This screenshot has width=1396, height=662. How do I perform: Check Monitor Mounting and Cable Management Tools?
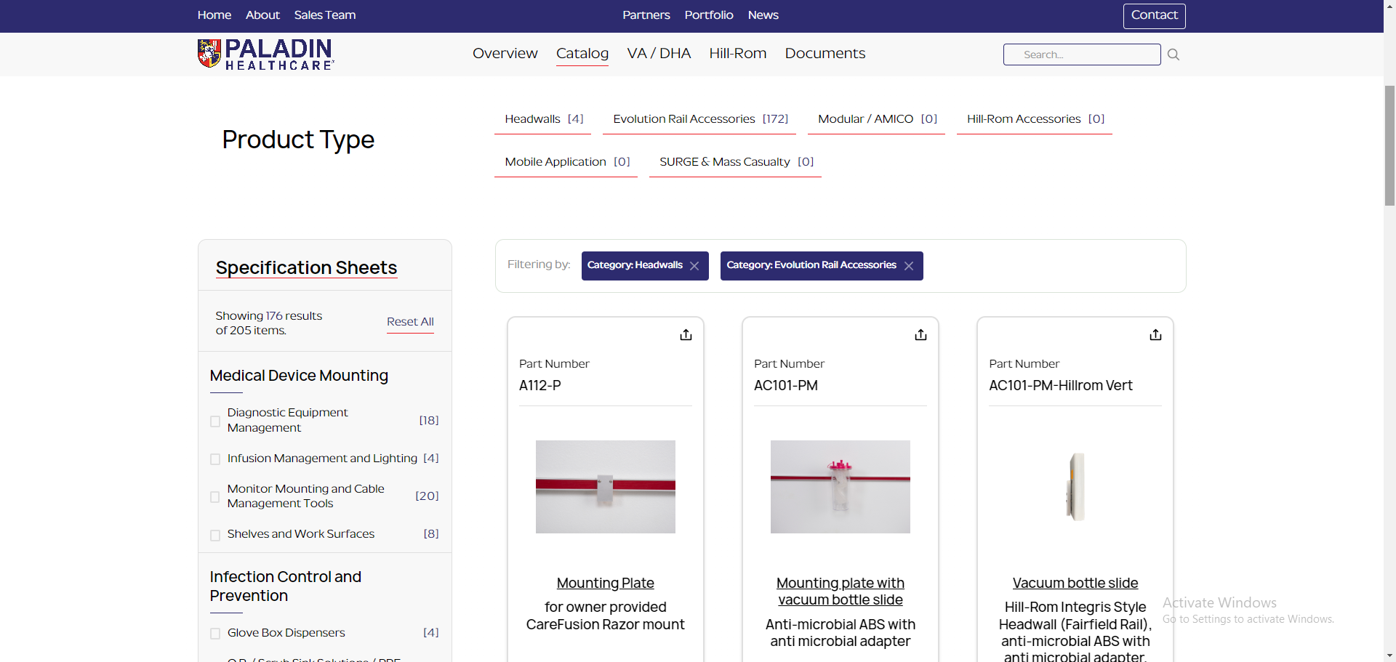click(x=215, y=497)
